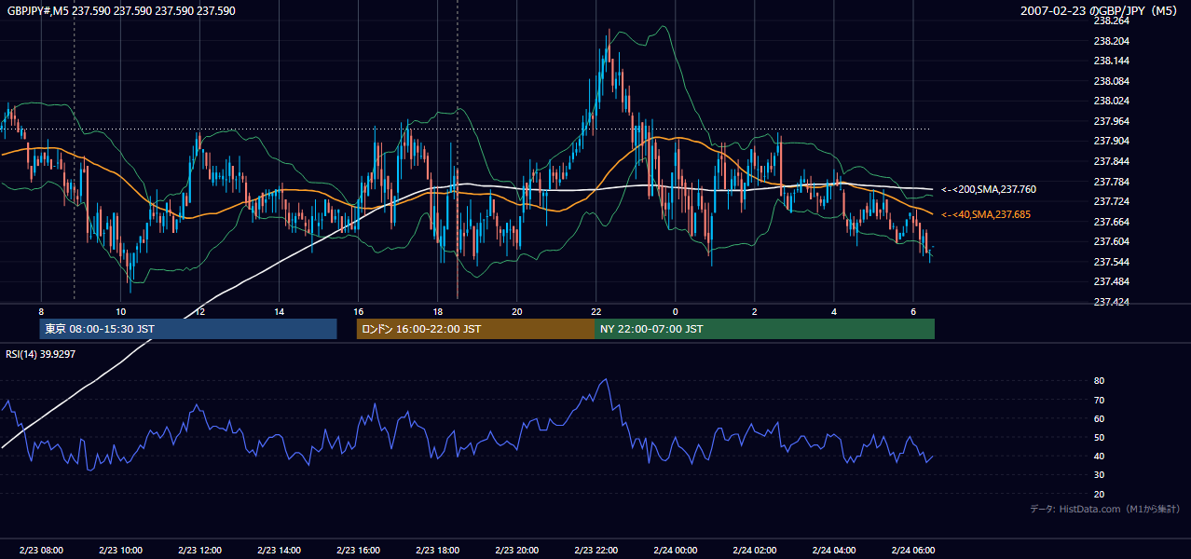Click hour label 16 under the price chart

tap(358, 311)
